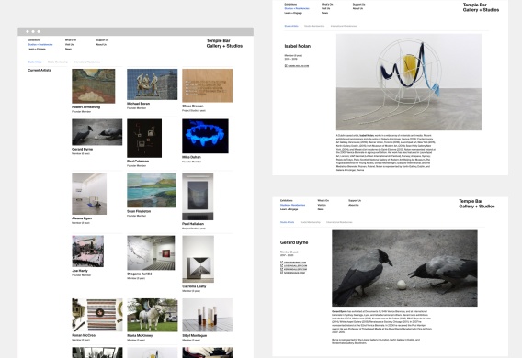Open Learn + Engage in the artists list page
This screenshot has height=358, width=522.
pos(37,49)
